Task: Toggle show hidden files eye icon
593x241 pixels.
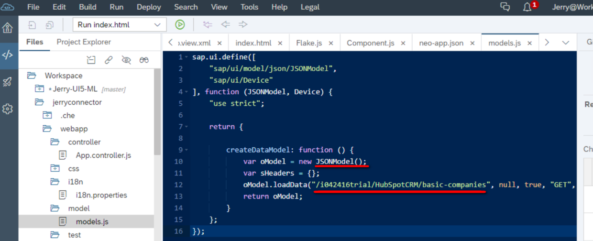Action: pos(126,60)
